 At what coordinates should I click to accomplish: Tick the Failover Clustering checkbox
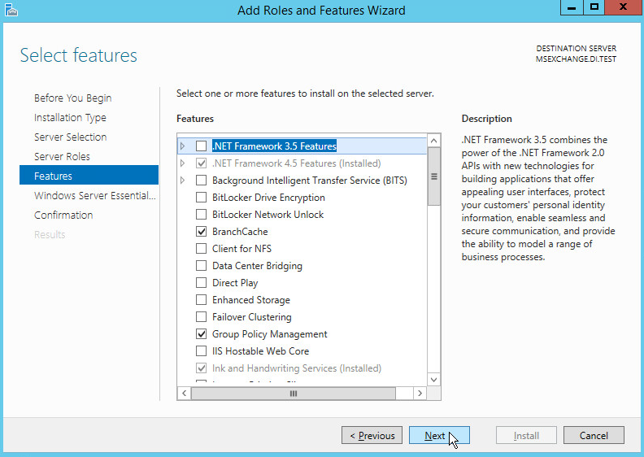(x=201, y=317)
